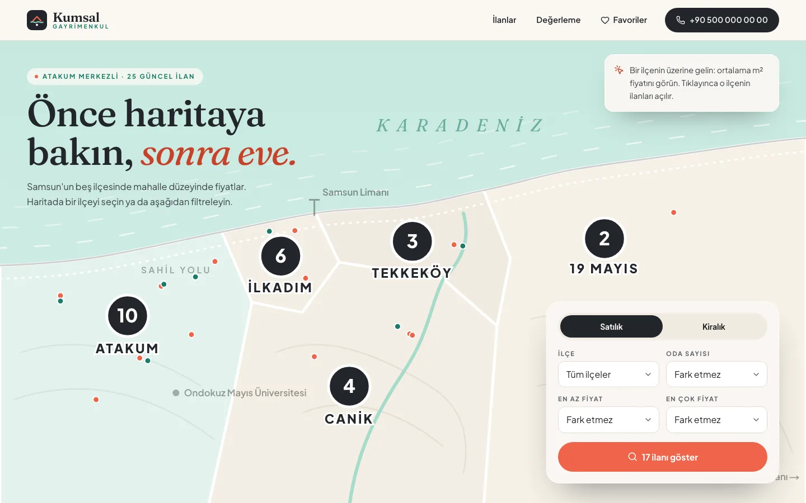Viewport: 806px width, 503px height.
Task: Open the Oda Sayısı dropdown
Action: [x=716, y=374]
